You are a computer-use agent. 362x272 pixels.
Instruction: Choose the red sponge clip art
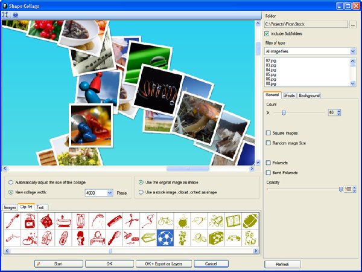point(46,221)
